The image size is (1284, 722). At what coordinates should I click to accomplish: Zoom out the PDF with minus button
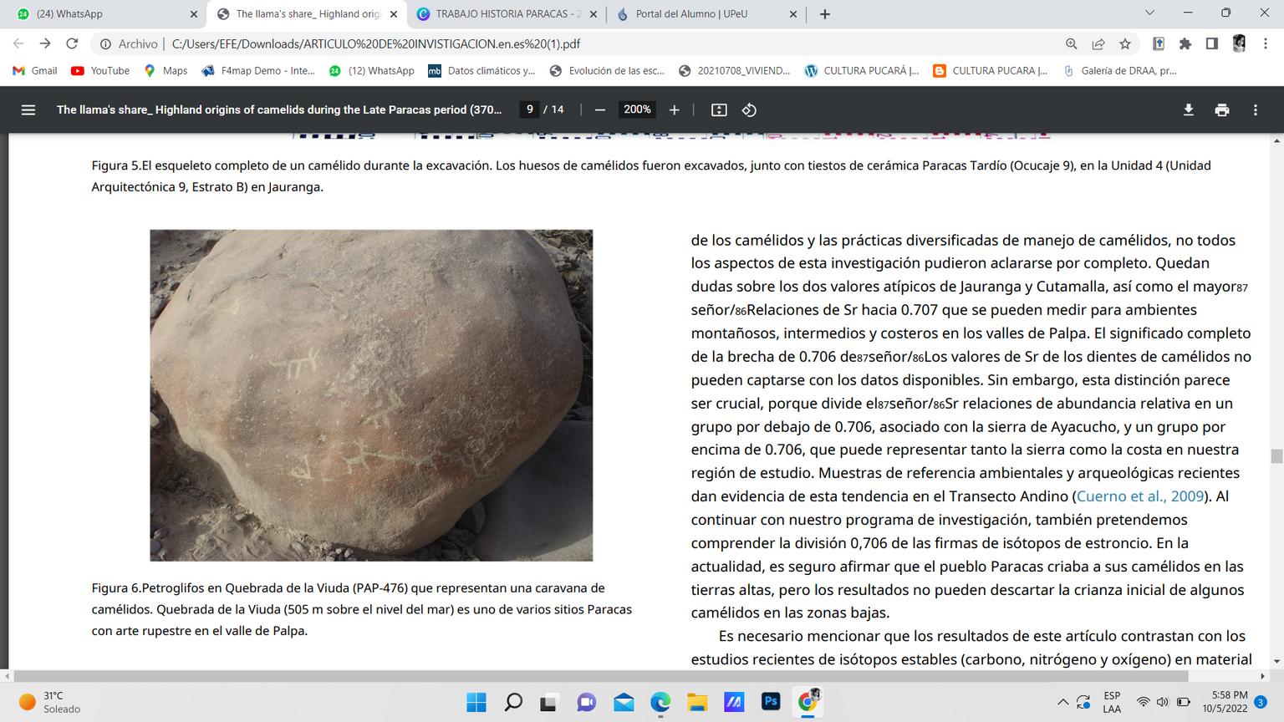(x=599, y=109)
